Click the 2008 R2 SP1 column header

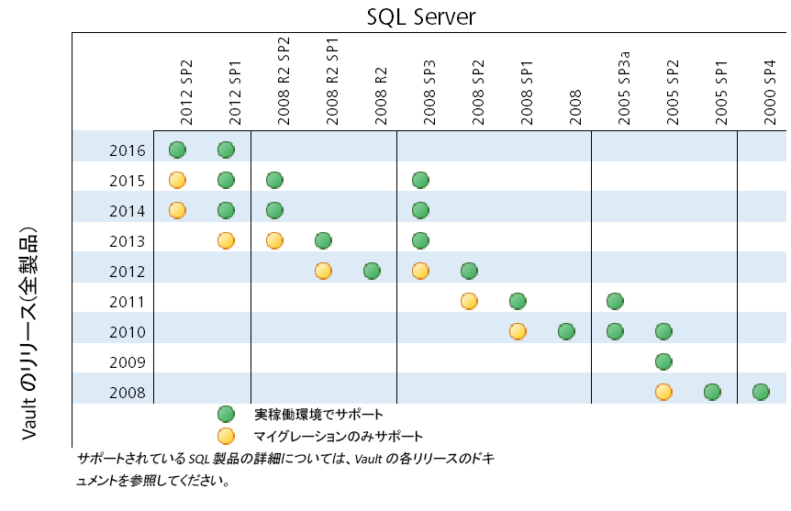(x=332, y=82)
